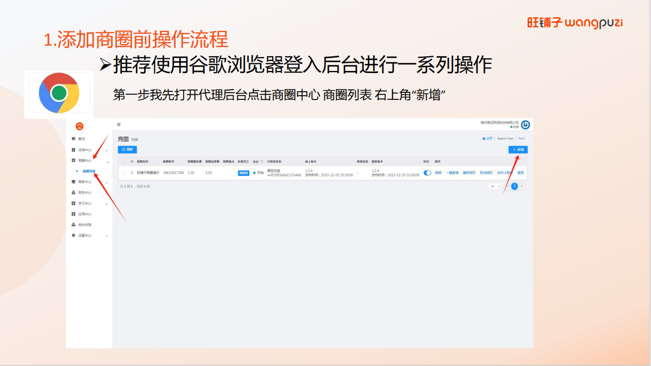Image resolution: width=651 pixels, height=366 pixels.
Task: Go to next page with right arrow
Action: pyautogui.click(x=522, y=186)
